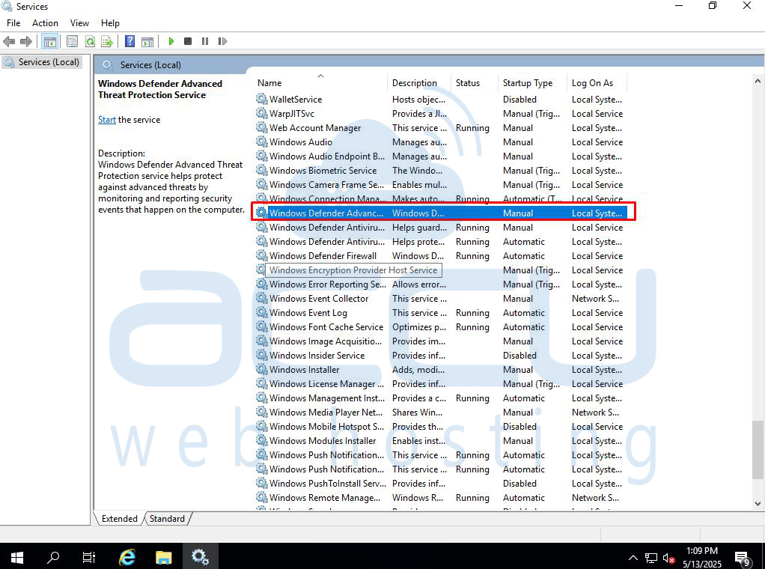Click the gear icon beside Windows Event Log

coord(262,313)
